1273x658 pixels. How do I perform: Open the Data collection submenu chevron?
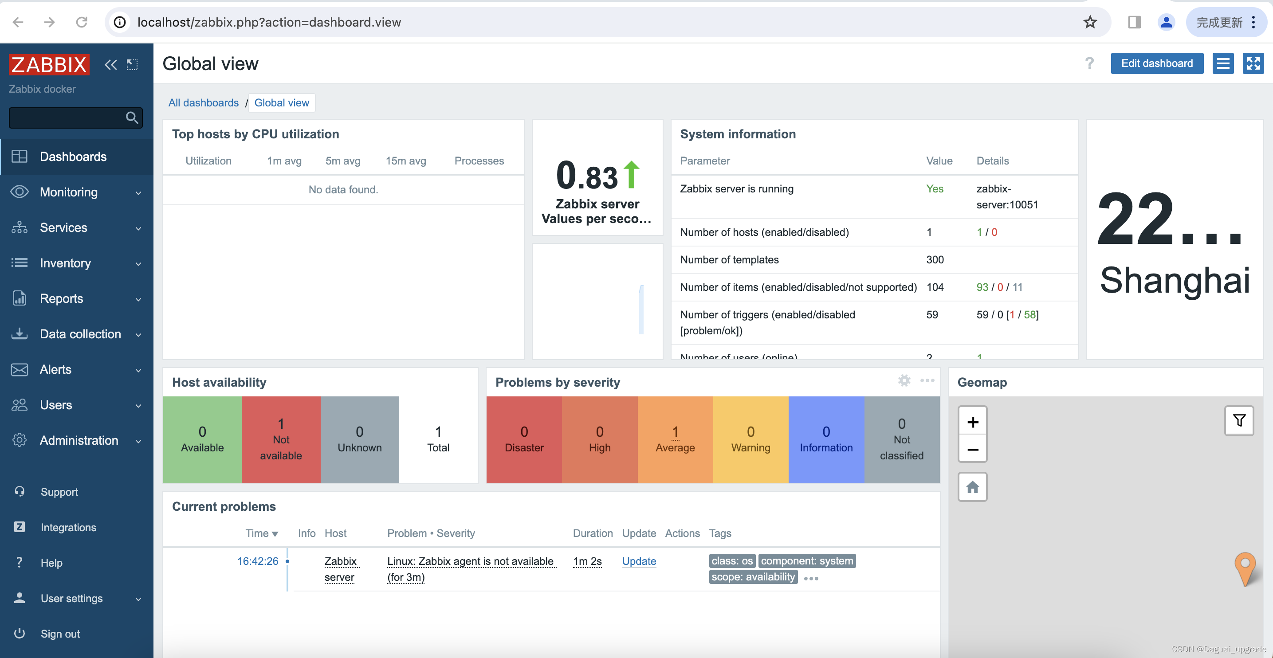pos(139,334)
